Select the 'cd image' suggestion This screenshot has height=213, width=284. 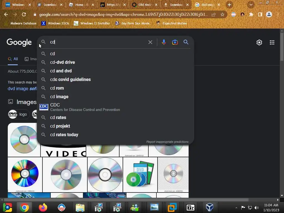115,97
